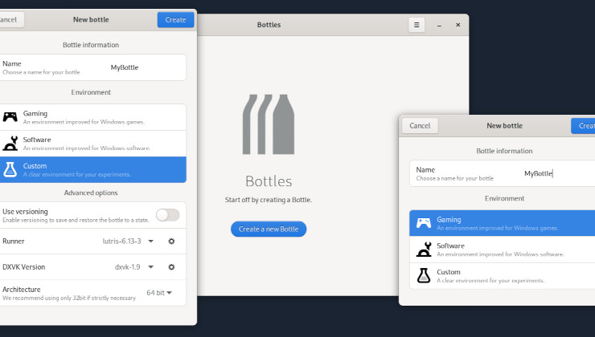
Task: Select Gaming environment in right dialog
Action: (x=502, y=223)
